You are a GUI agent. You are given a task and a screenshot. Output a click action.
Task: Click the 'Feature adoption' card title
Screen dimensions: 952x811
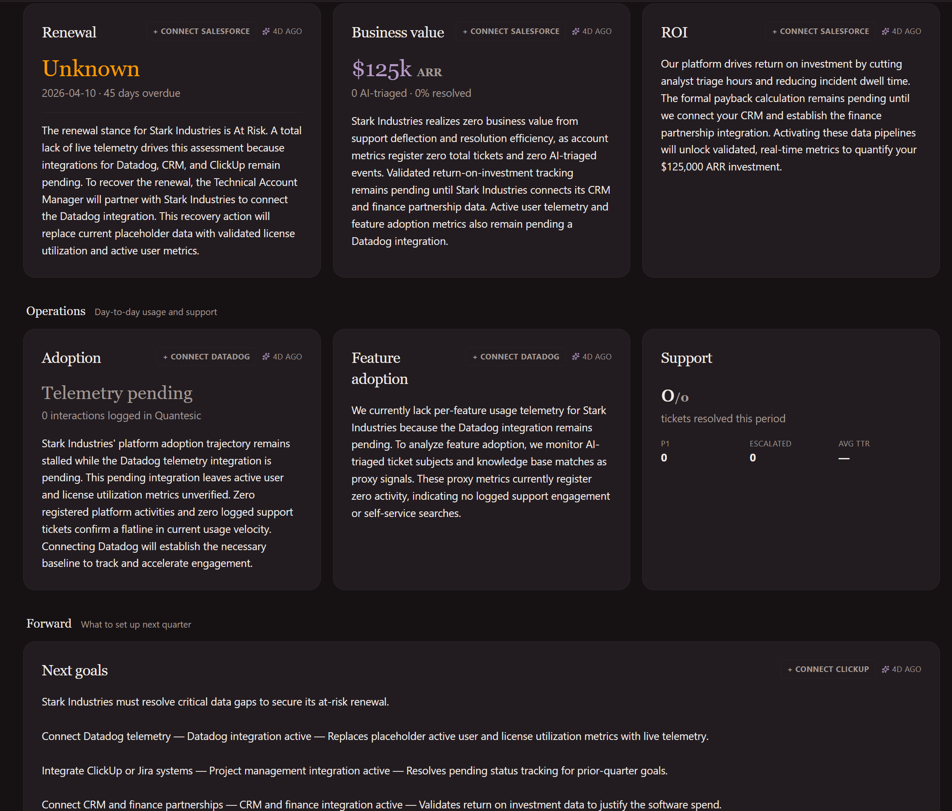click(380, 368)
